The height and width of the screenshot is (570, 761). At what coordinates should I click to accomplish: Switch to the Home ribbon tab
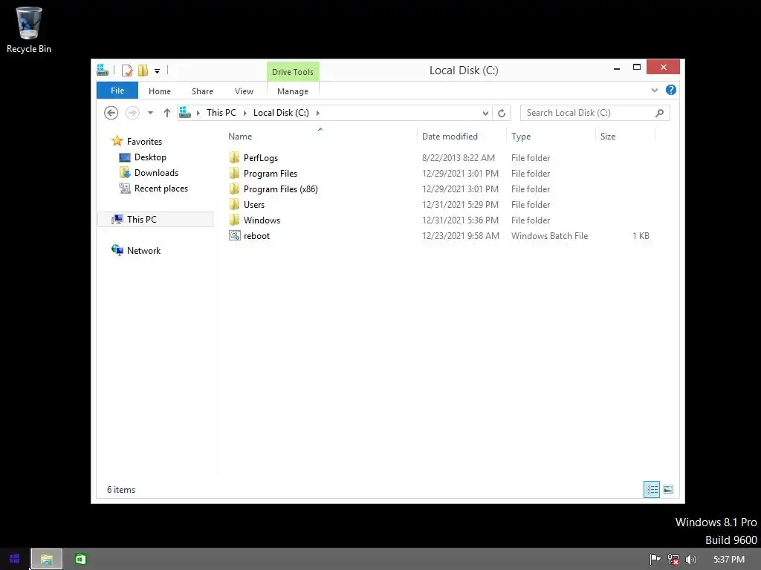tap(160, 91)
